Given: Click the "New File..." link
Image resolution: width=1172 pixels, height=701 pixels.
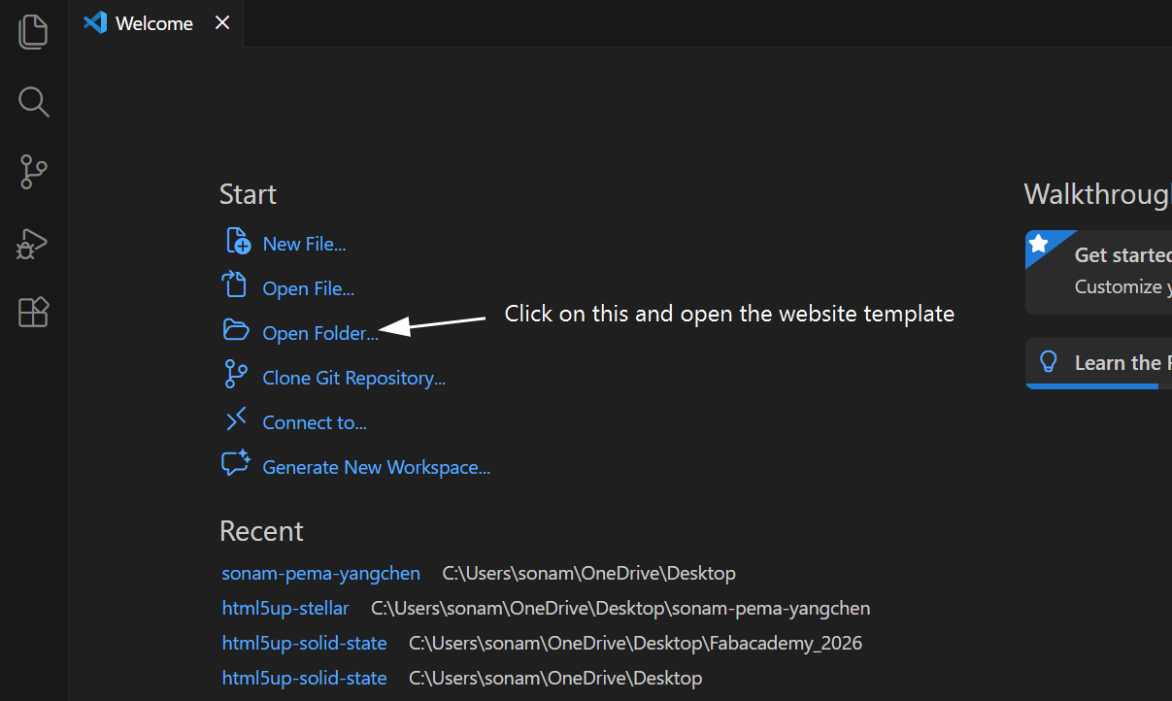Looking at the screenshot, I should [304, 243].
